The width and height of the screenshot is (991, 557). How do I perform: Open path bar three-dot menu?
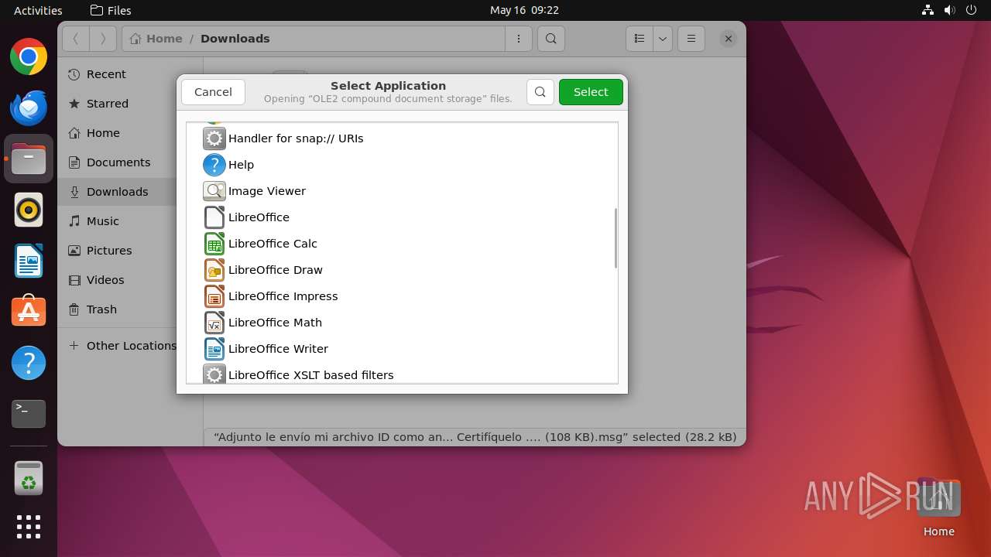519,39
